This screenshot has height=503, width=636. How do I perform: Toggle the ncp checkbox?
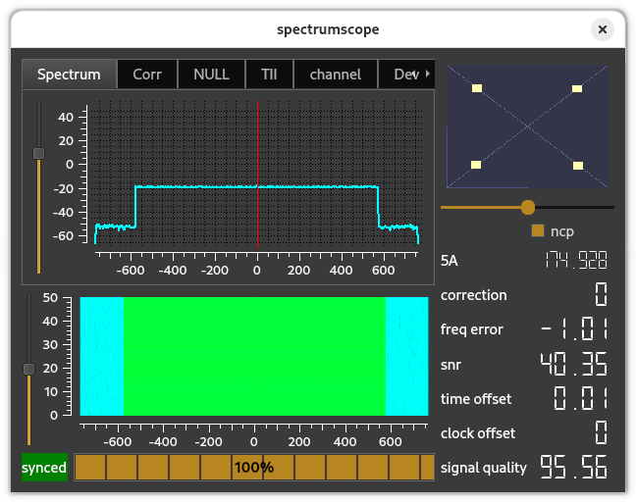537,231
